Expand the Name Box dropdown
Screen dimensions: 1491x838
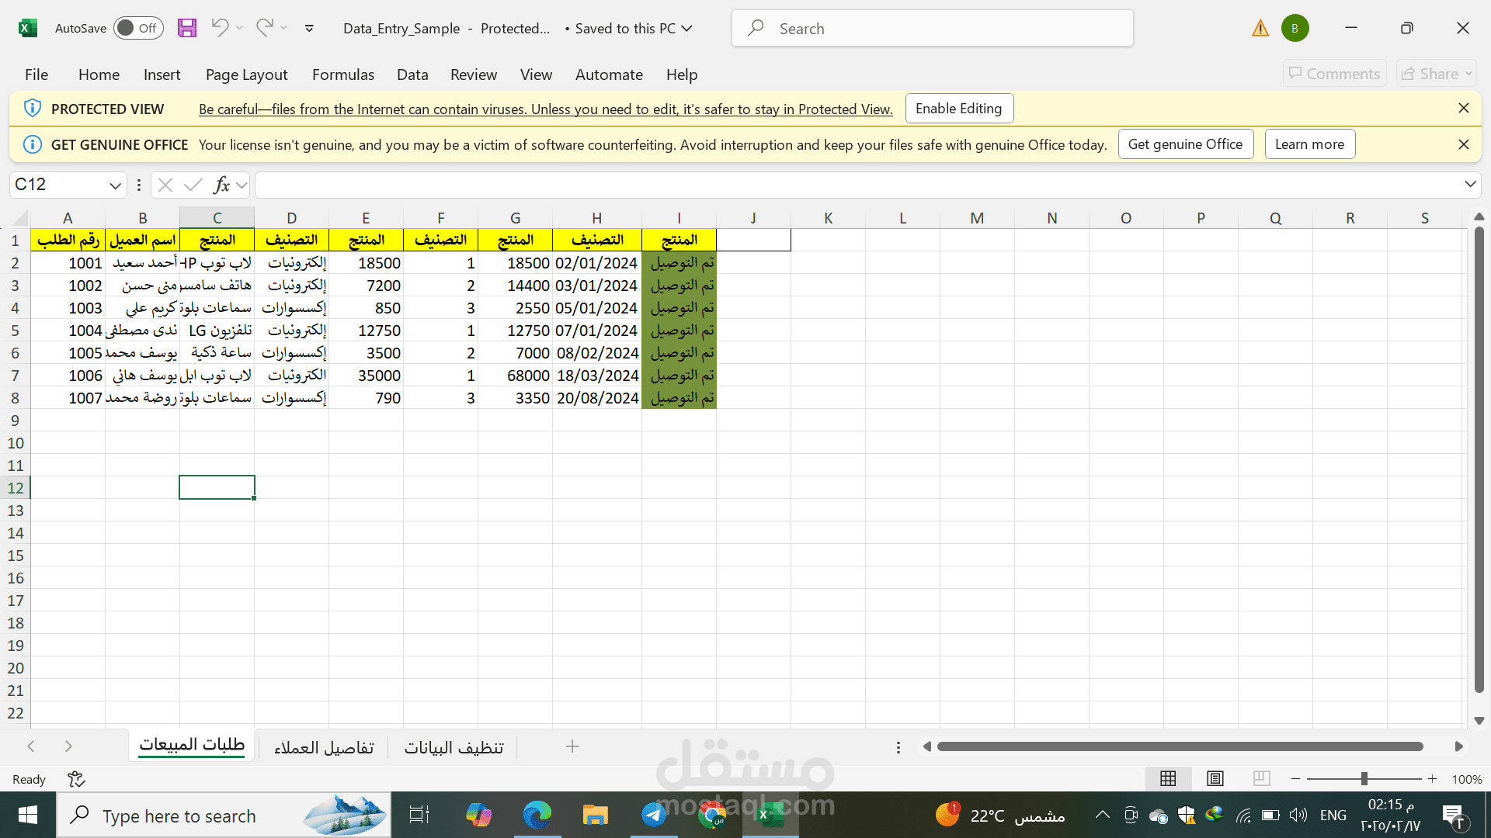coord(115,185)
